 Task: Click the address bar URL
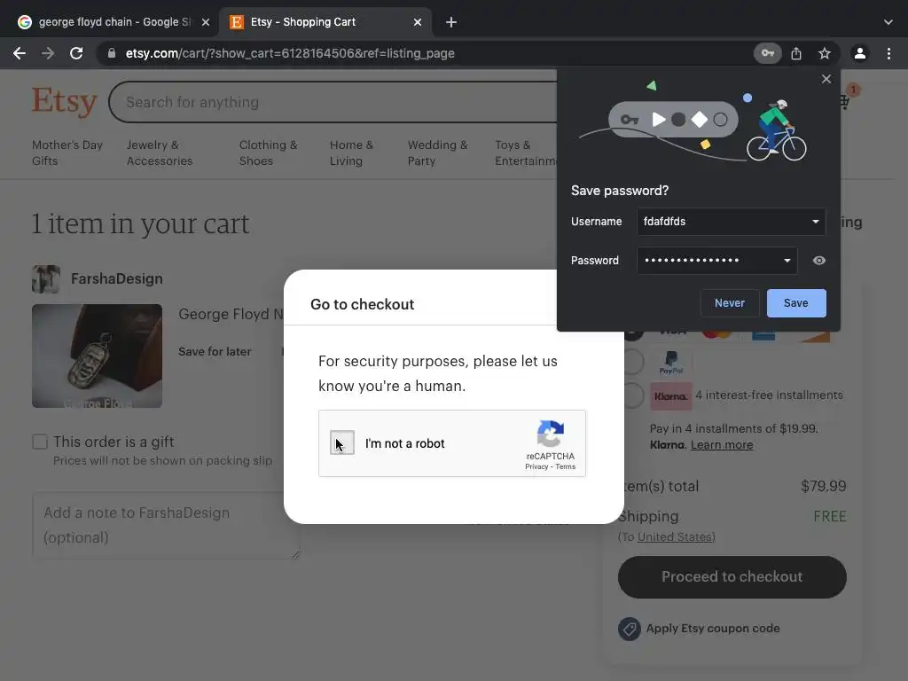point(290,53)
